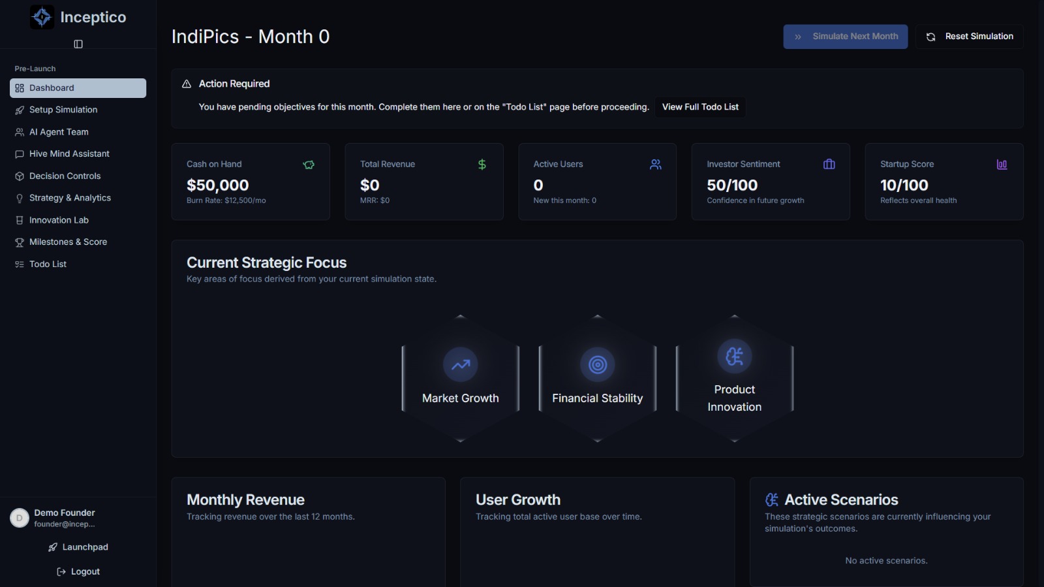
Task: Open the Dashboard page
Action: coord(78,88)
